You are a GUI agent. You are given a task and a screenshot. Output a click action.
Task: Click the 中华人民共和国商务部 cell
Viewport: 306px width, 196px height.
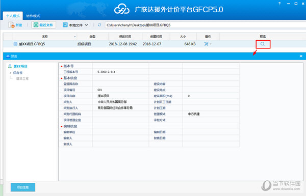pyautogui.click(x=112, y=102)
